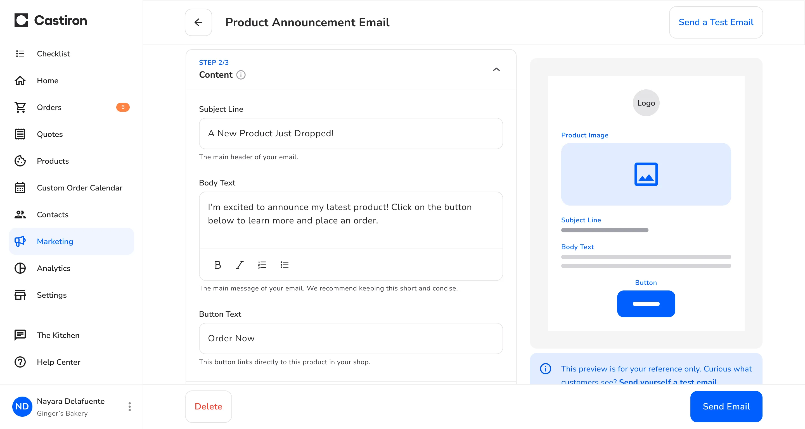Viewport: 805px width, 429px height.
Task: Open Analytics from the sidebar
Action: click(53, 268)
